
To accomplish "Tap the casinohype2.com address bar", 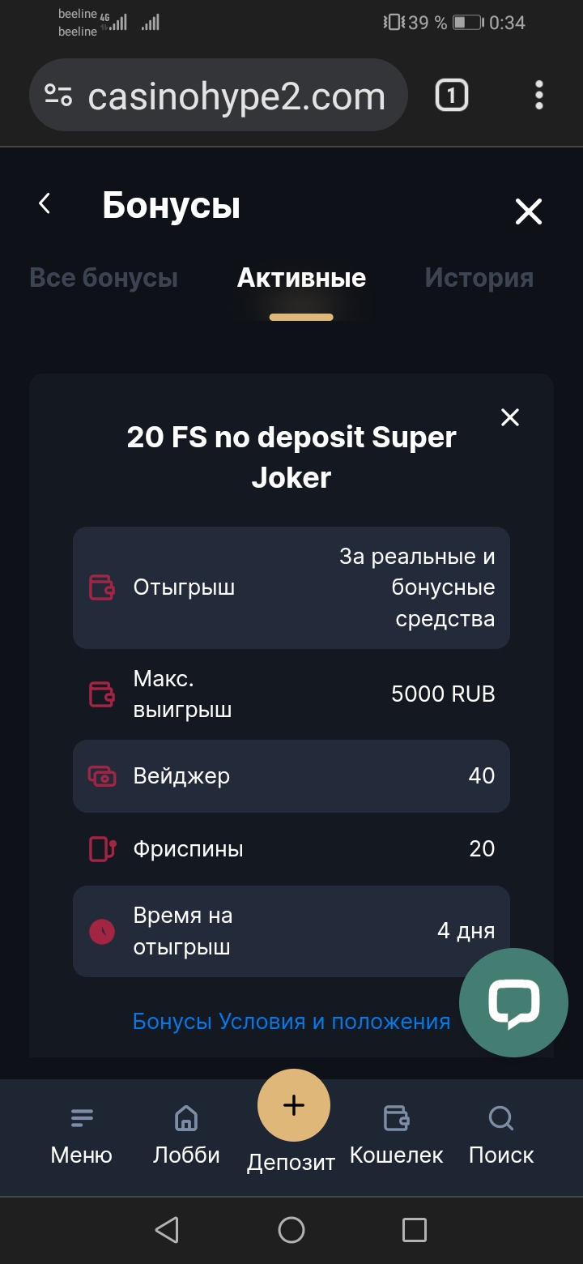I will tap(236, 96).
